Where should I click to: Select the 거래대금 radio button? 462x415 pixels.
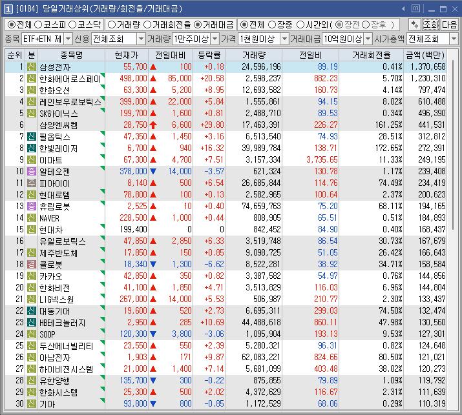point(198,25)
